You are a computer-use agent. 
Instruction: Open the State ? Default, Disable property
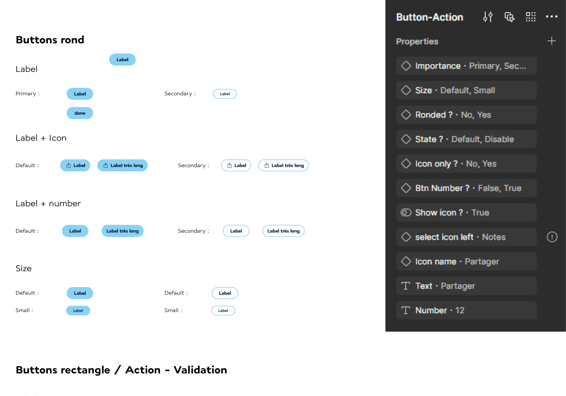466,139
